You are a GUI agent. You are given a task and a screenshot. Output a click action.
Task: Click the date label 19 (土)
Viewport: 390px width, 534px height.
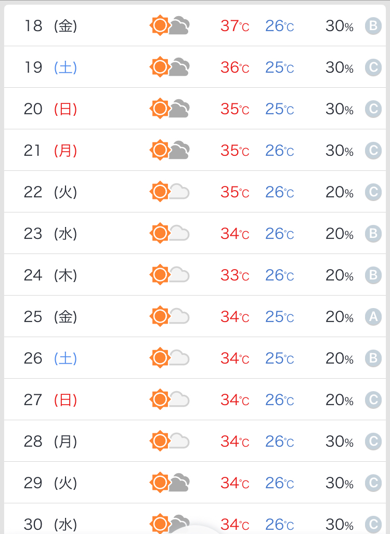(50, 68)
